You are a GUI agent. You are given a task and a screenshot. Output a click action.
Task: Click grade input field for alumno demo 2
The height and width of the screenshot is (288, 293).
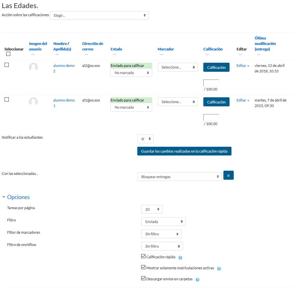(211, 83)
